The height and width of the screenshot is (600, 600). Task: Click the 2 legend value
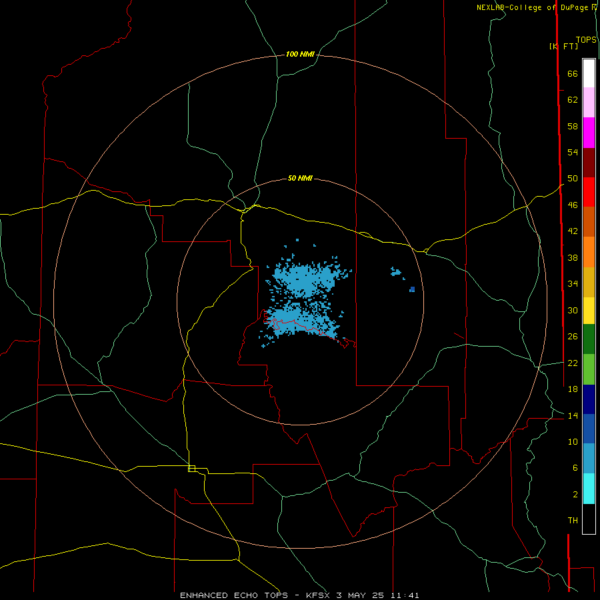(x=575, y=495)
